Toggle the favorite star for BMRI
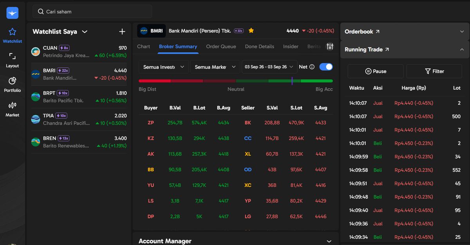Image resolution: width=470 pixels, height=245 pixels. coord(251,30)
